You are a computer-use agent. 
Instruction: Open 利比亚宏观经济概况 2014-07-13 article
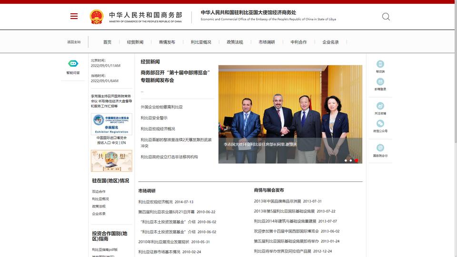[166, 202]
